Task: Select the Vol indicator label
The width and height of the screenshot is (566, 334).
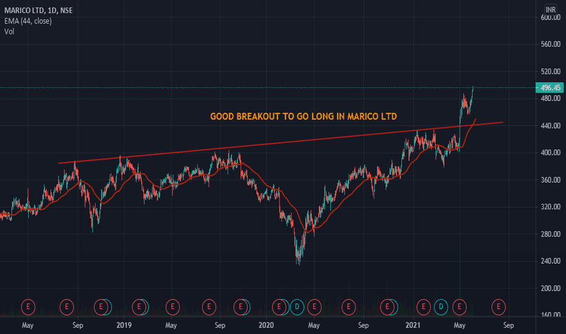Action: click(9, 32)
